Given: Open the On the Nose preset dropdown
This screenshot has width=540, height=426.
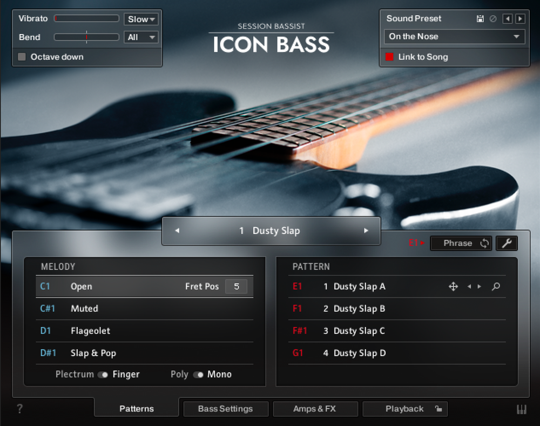Looking at the screenshot, I should click(x=454, y=36).
